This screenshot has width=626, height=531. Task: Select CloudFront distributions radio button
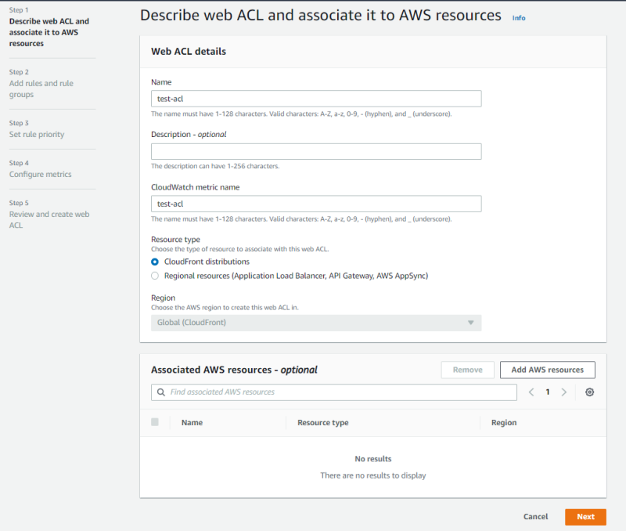155,262
